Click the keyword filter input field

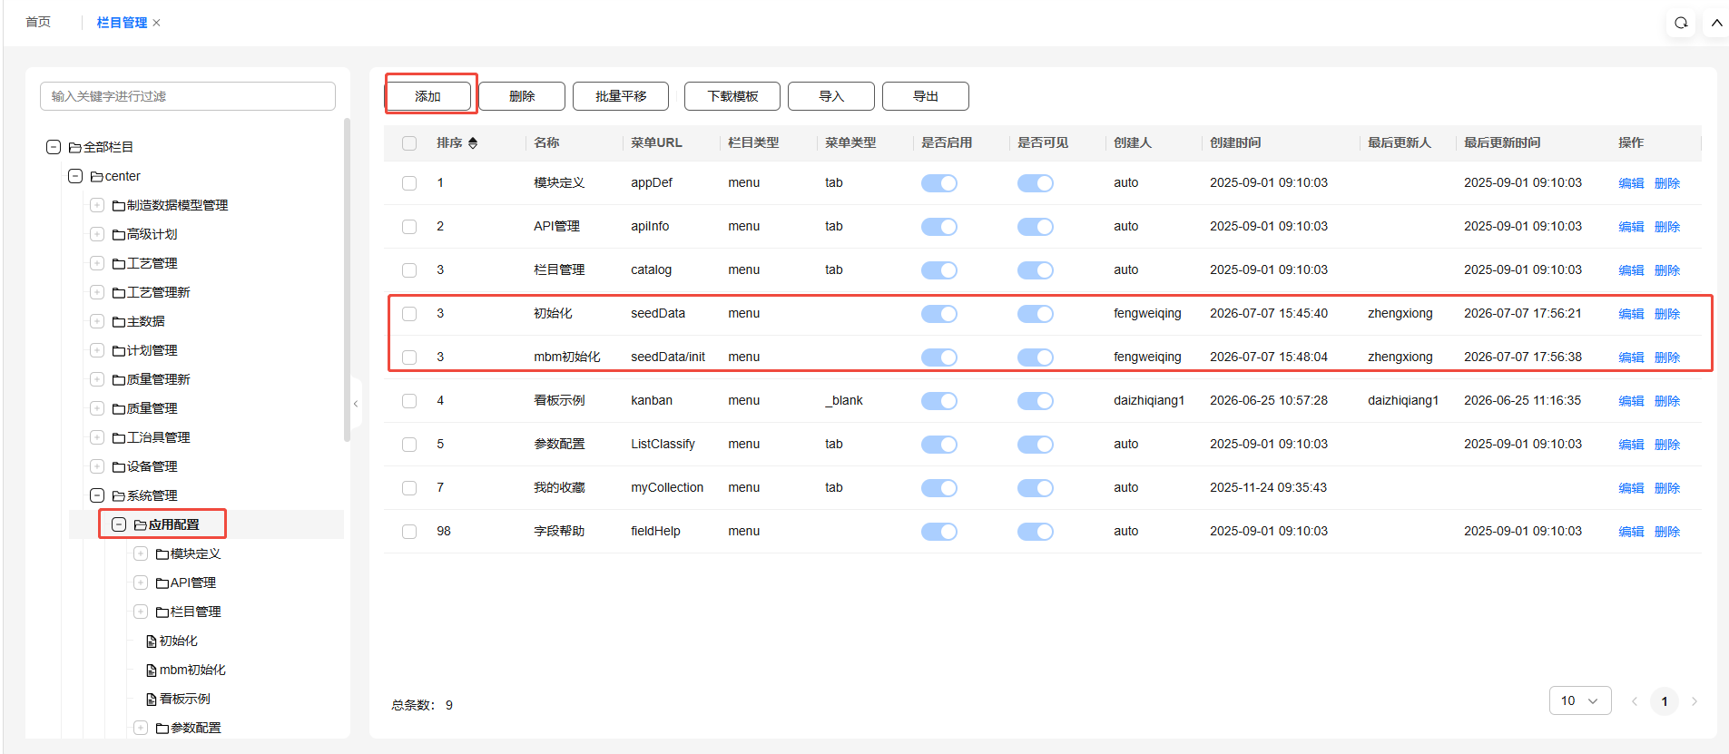click(188, 96)
